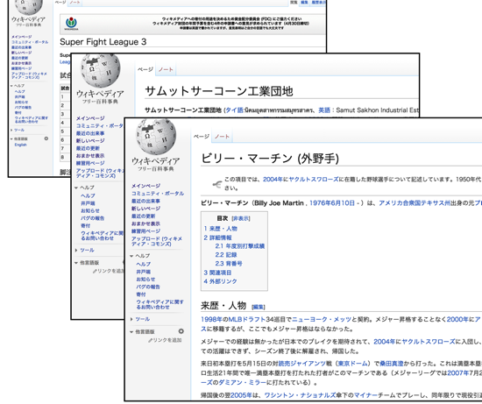
Task: Open the 東京ドーム link
Action: point(352,364)
